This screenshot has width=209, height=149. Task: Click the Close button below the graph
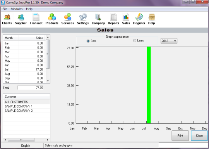point(199,136)
